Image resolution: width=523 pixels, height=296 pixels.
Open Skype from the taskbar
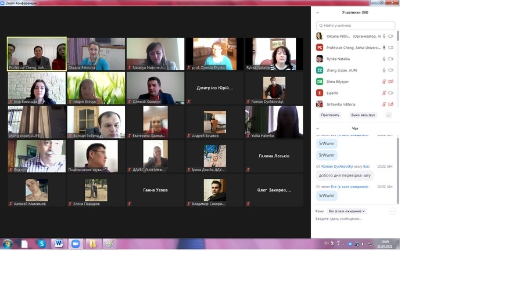[x=42, y=244]
